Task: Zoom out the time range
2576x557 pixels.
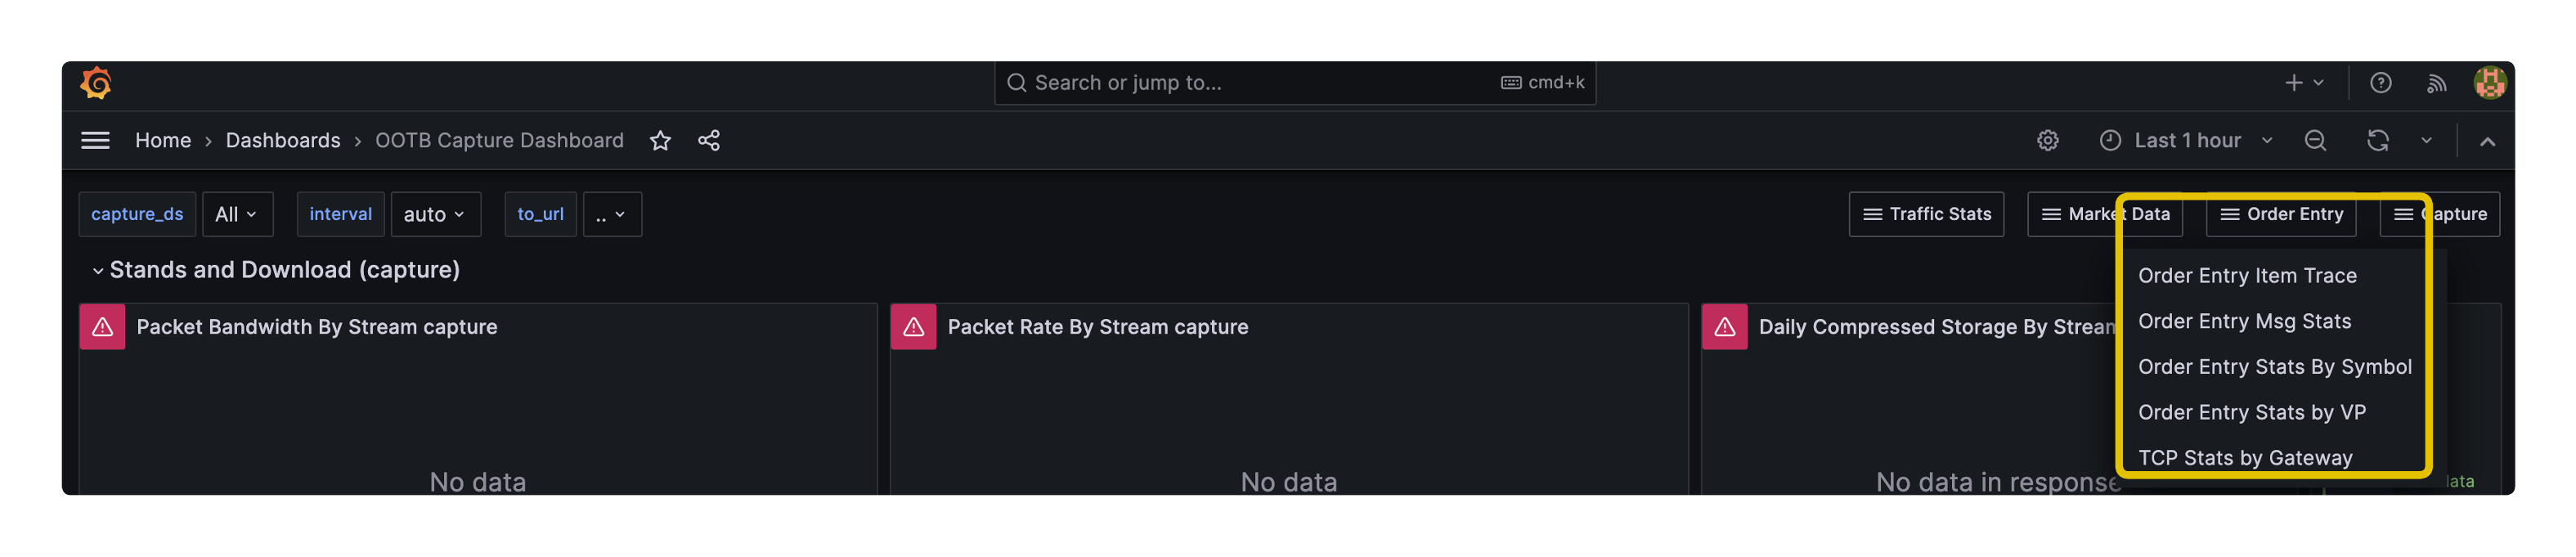Action: (x=2315, y=140)
